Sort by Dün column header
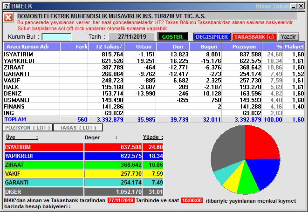 [173, 47]
